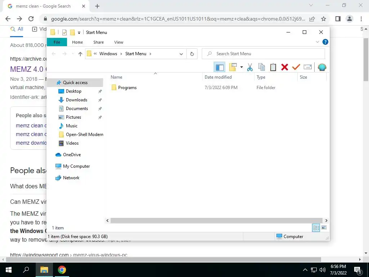Click the Start Menu breadcrumb segment
This screenshot has height=277, width=369.
click(x=136, y=54)
